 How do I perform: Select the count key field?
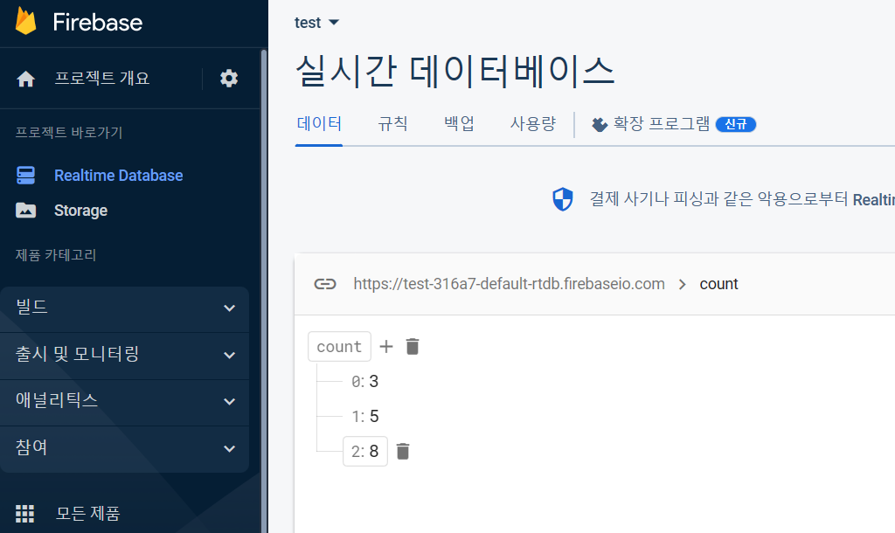coord(339,346)
